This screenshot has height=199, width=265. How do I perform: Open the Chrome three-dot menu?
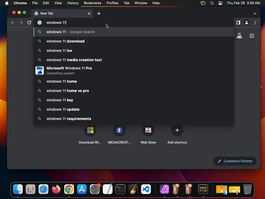[x=255, y=23]
